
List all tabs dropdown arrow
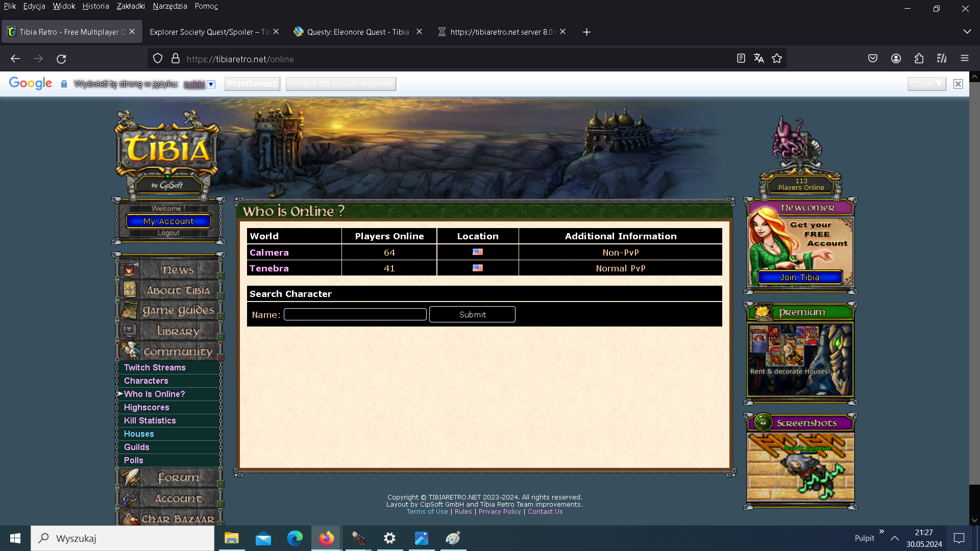967,32
